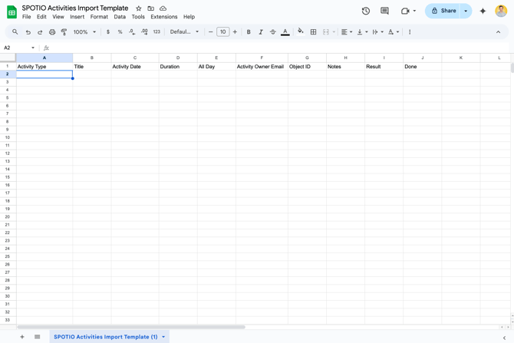The width and height of the screenshot is (514, 343).
Task: Hide the menus with collapse chevron
Action: pos(498,31)
